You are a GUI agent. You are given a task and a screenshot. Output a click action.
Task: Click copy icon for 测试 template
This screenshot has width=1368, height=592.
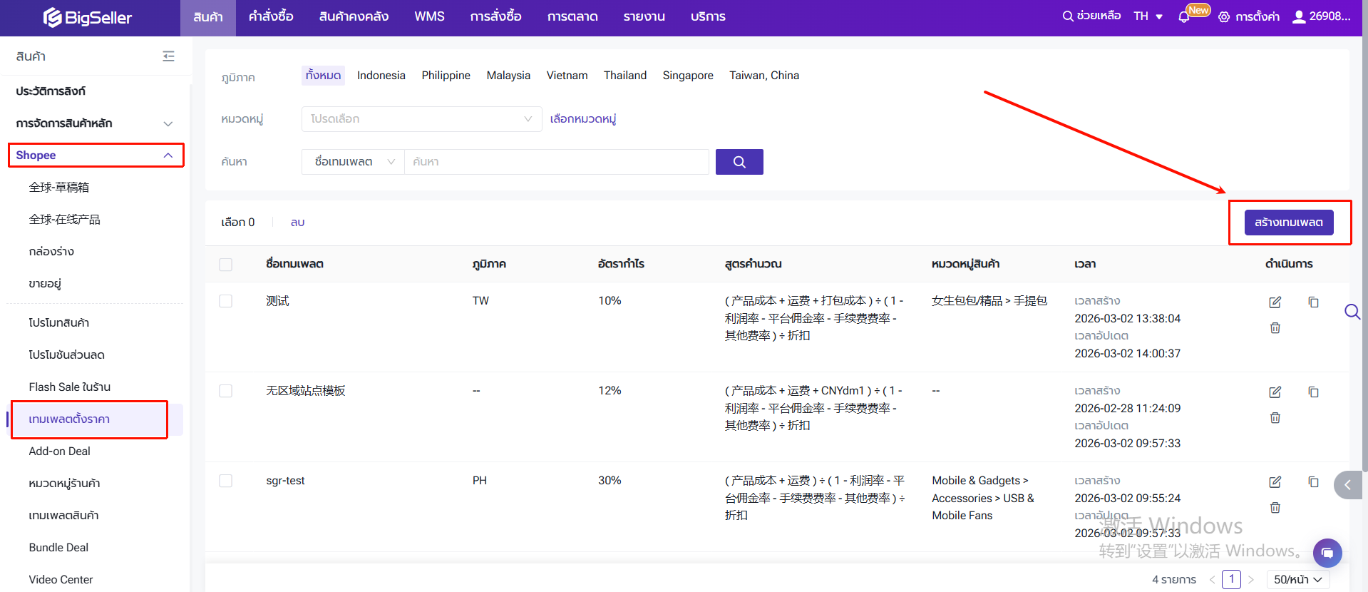click(1313, 302)
